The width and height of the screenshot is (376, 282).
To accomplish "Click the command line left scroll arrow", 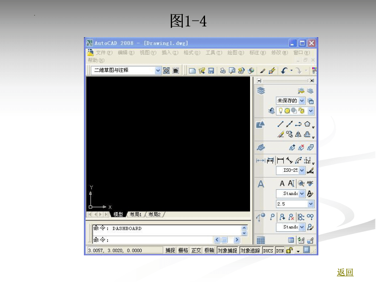I will pyautogui.click(x=217, y=240).
